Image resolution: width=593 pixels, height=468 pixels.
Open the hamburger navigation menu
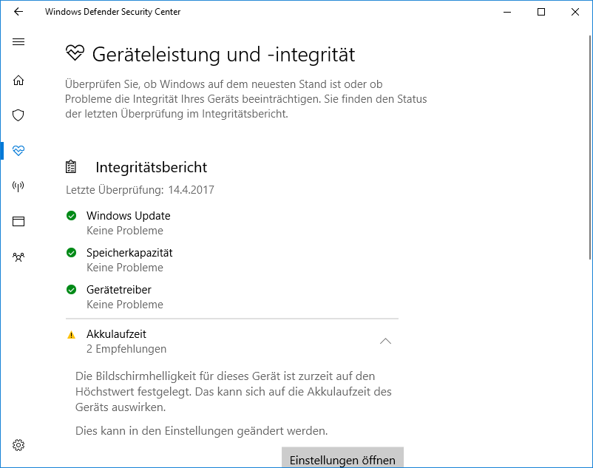coord(18,41)
